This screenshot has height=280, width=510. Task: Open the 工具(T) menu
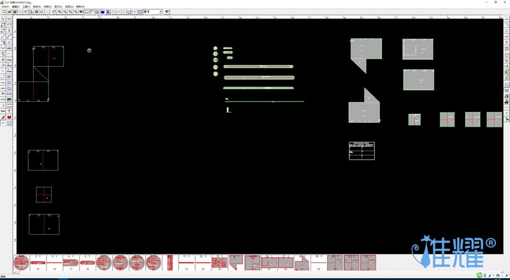point(26,6)
